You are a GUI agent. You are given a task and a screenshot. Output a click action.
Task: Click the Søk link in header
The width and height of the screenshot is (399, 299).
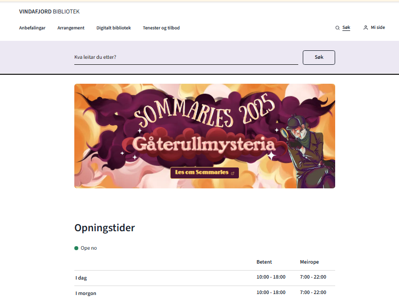346,28
